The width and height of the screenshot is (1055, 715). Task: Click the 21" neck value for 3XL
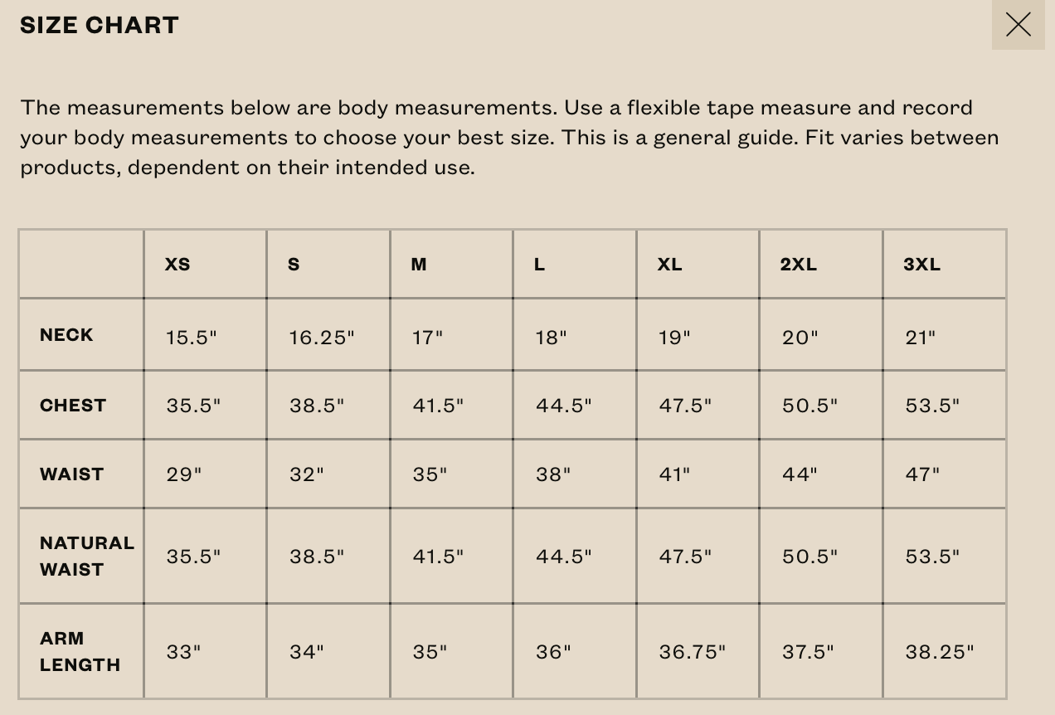(x=920, y=338)
